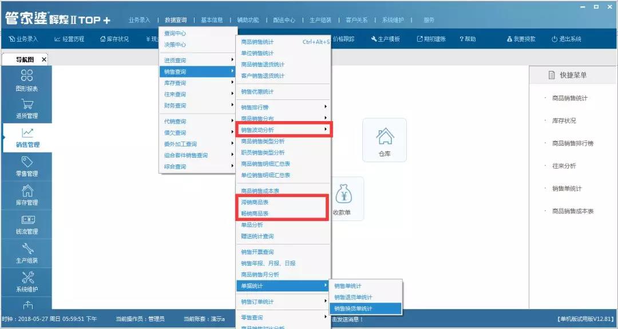The width and height of the screenshot is (618, 329).
Task: Expand the 进货查询 submenu
Action: [x=197, y=60]
